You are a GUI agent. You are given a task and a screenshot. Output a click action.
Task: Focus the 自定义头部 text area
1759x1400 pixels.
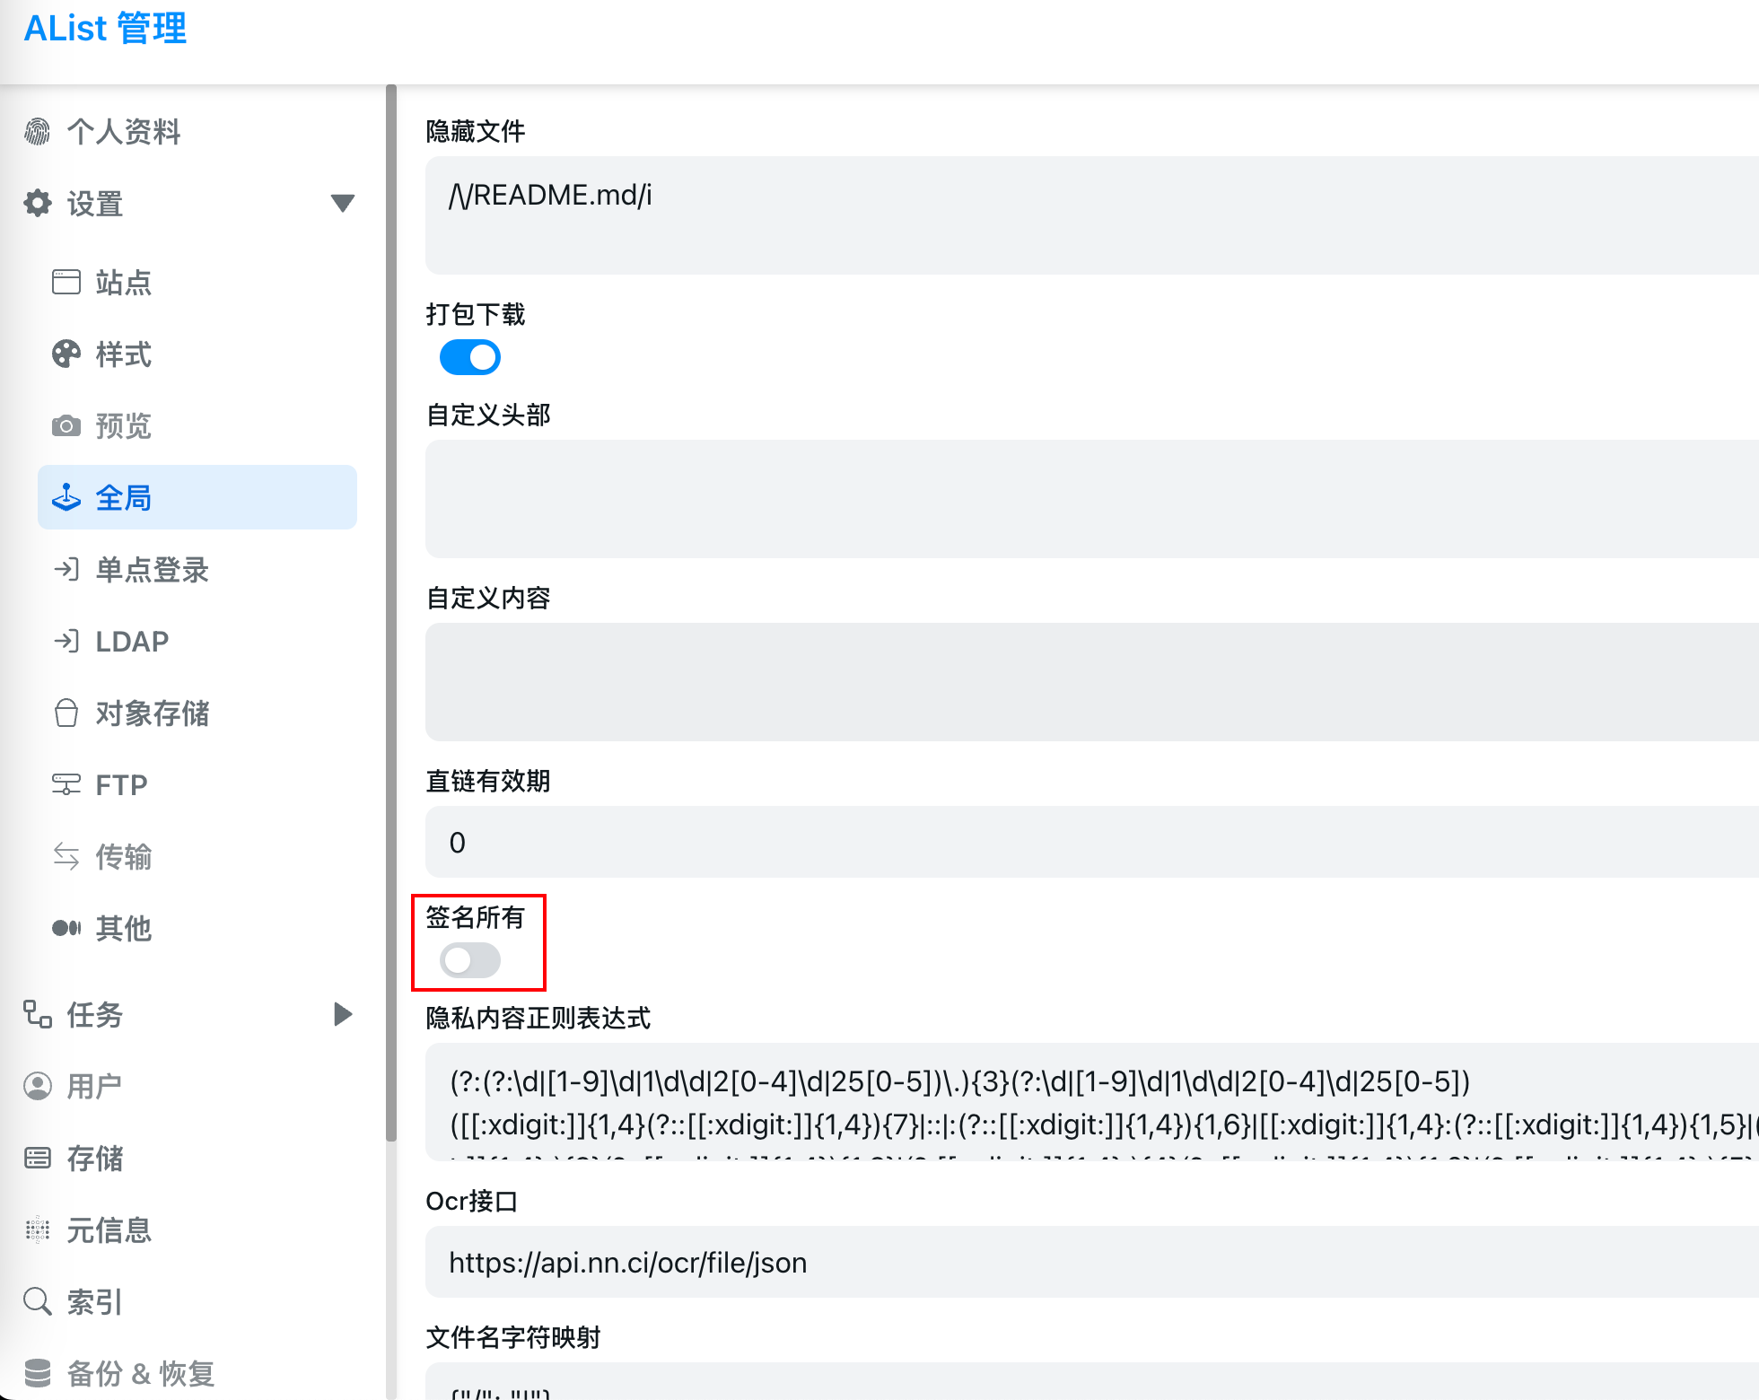tap(1092, 499)
